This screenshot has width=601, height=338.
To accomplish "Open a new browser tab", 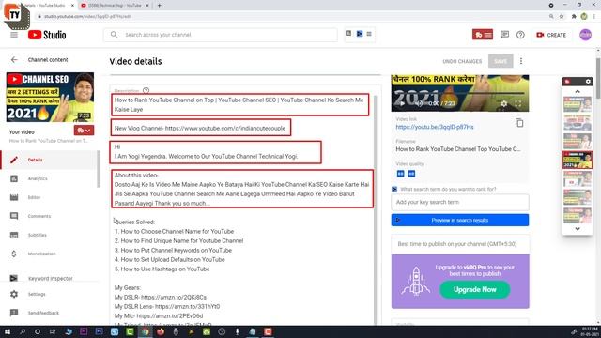I will pos(159,6).
